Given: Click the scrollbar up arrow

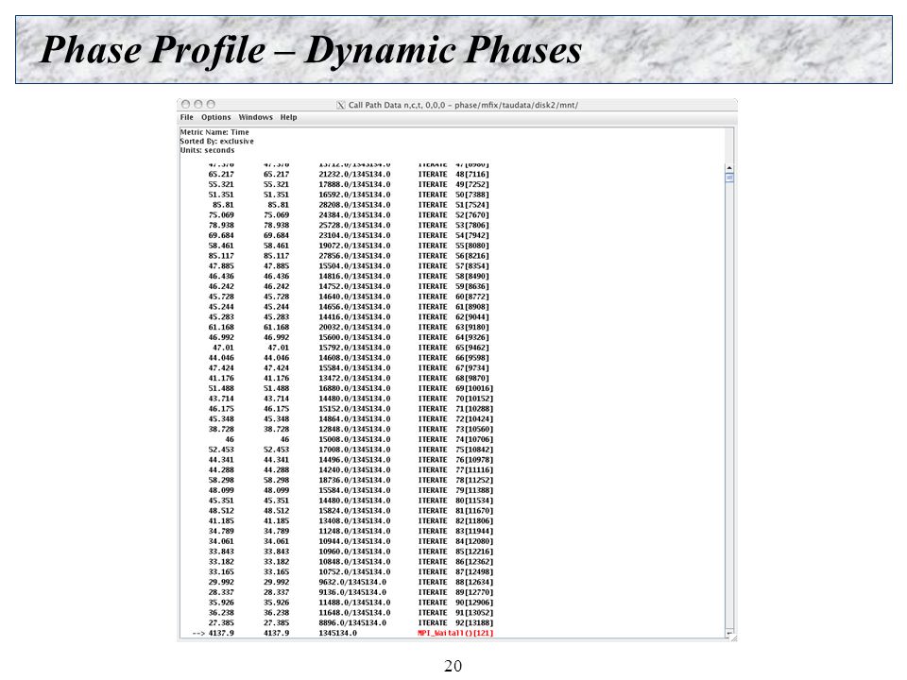Looking at the screenshot, I should [x=729, y=168].
